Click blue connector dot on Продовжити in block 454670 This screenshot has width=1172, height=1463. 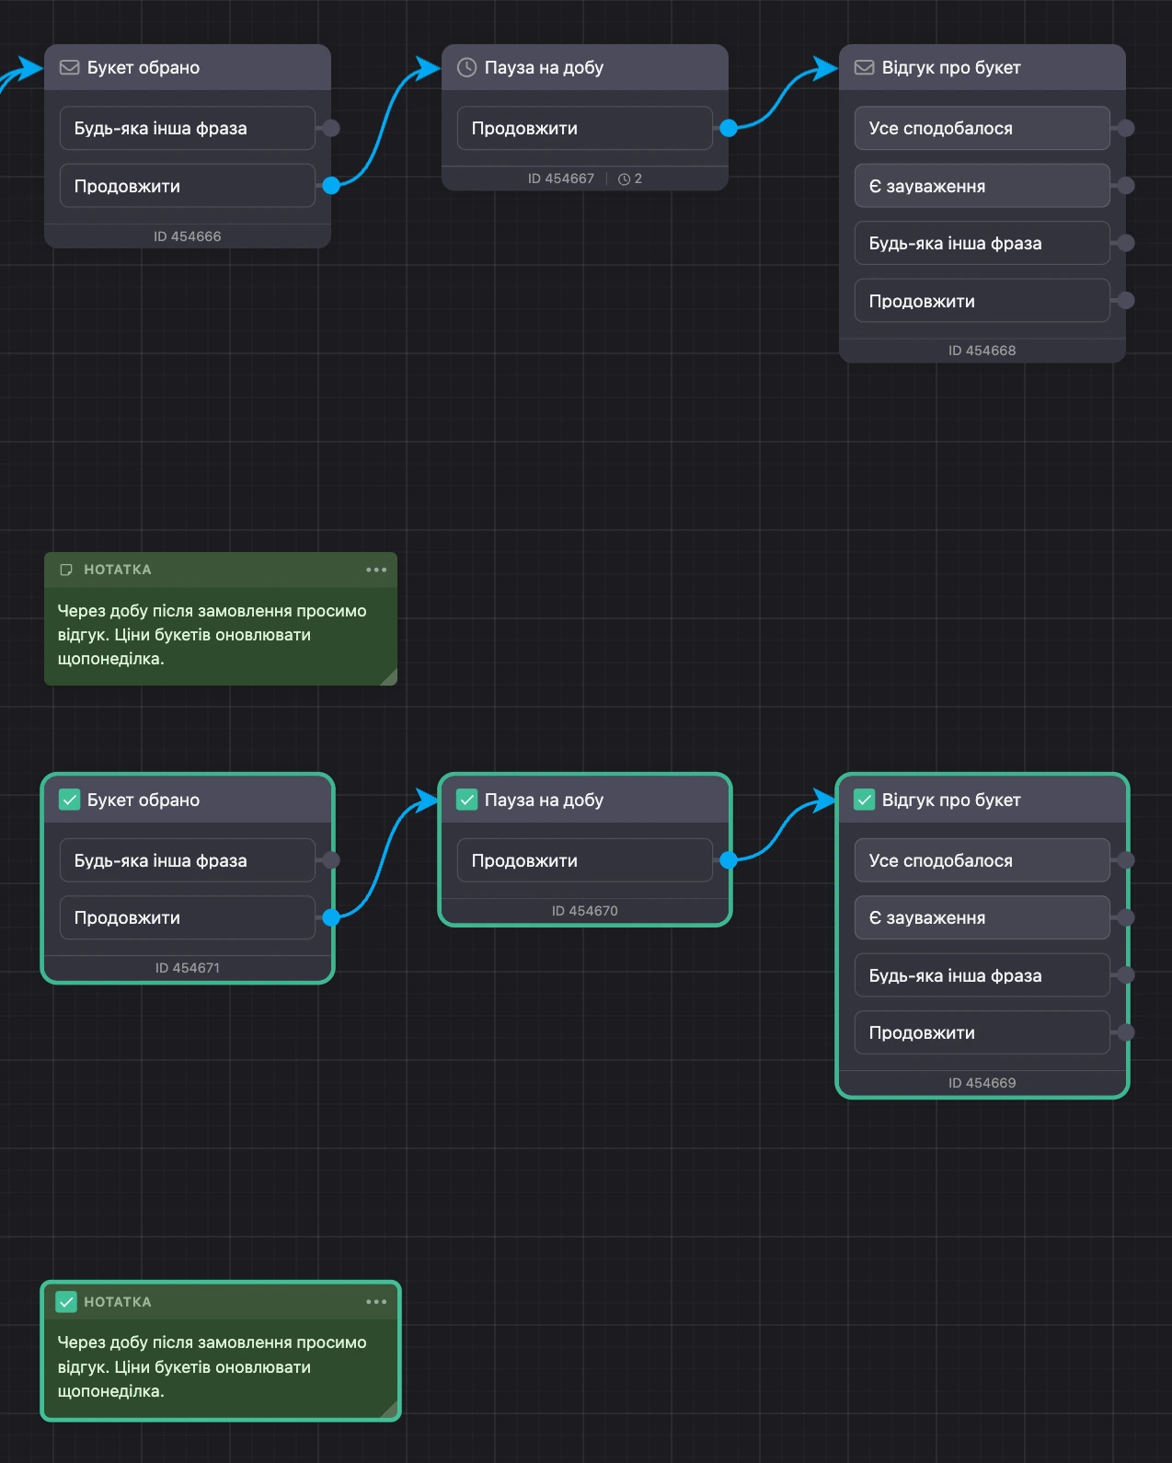point(729,860)
